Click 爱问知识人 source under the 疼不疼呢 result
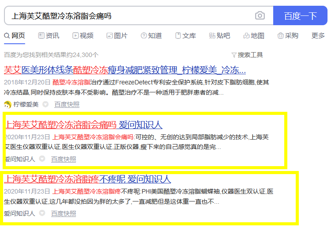 (19, 213)
